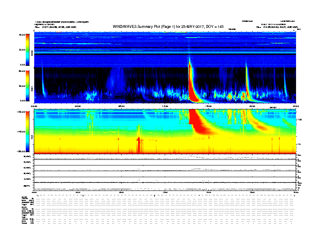
Task: Click the TNR vertical axis label
Action: click(32, 138)
